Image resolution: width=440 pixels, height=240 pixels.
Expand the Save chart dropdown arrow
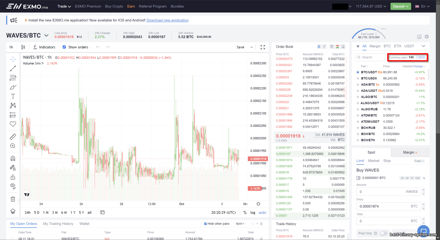(x=252, y=47)
